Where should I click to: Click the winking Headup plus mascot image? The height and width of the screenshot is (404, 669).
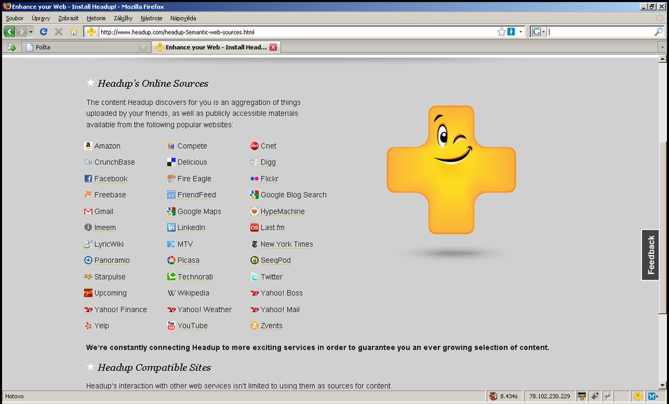(x=451, y=170)
